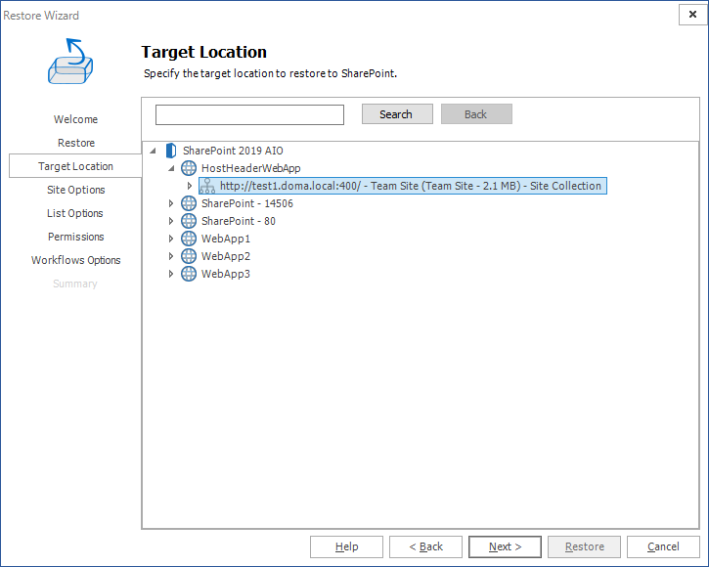The width and height of the screenshot is (709, 567).
Task: Click the WebApp2 globe icon
Action: (x=189, y=256)
